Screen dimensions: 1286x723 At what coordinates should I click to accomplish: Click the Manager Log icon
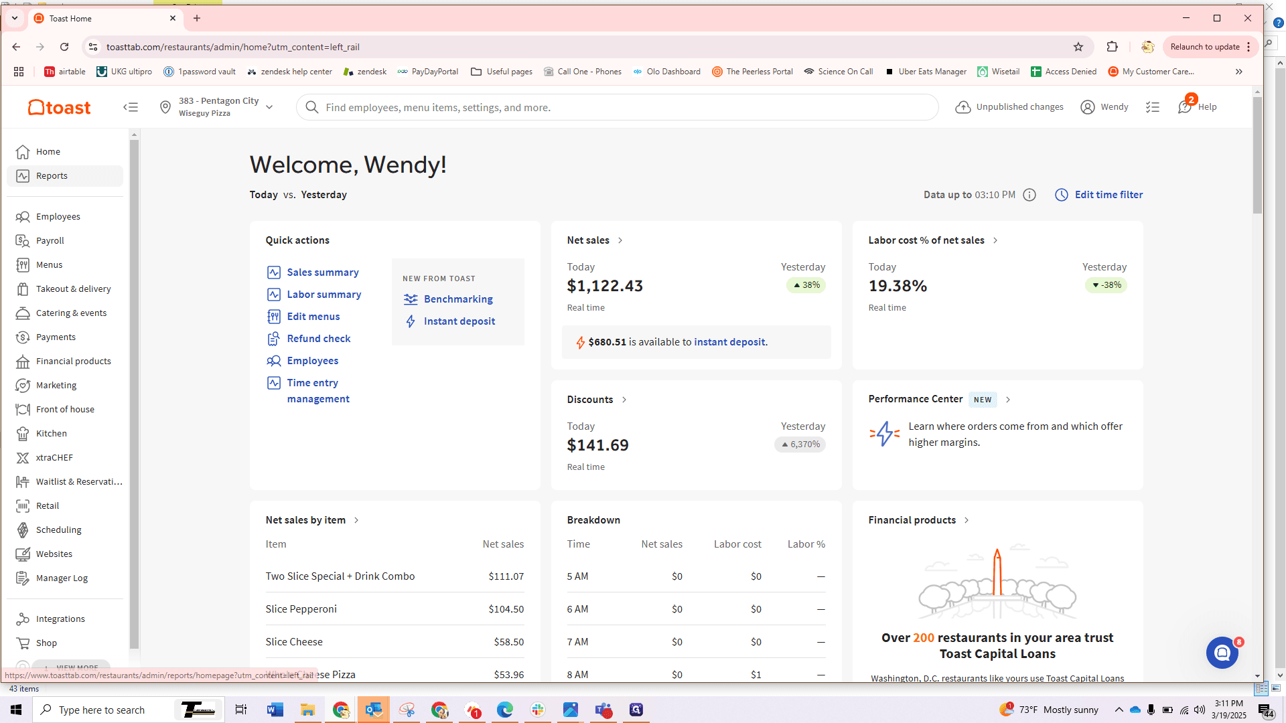click(x=23, y=578)
